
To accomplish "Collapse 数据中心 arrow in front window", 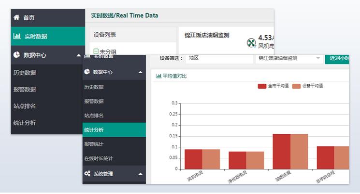I will click(x=140, y=72).
